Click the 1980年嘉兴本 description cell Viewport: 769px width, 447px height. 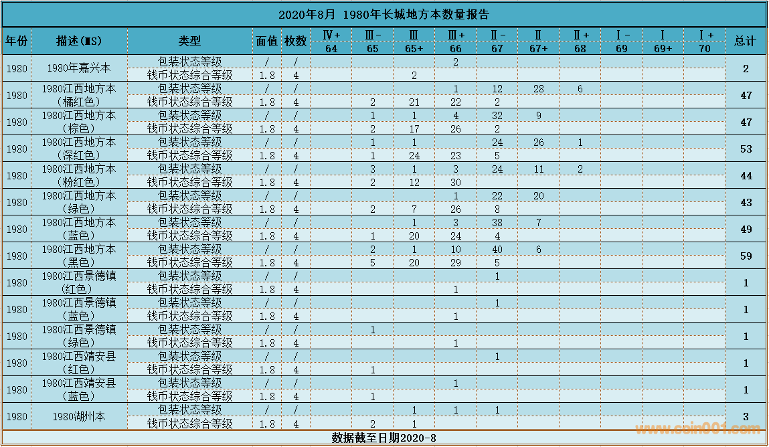point(79,68)
